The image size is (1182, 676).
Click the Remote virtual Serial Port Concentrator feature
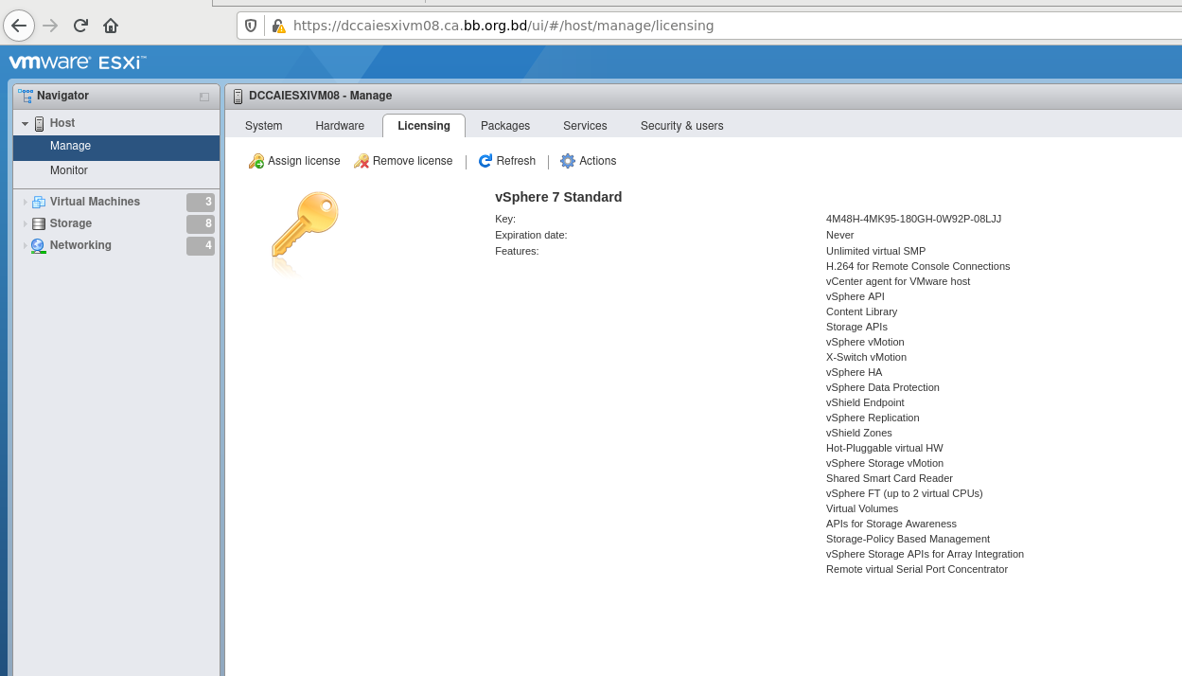917,569
